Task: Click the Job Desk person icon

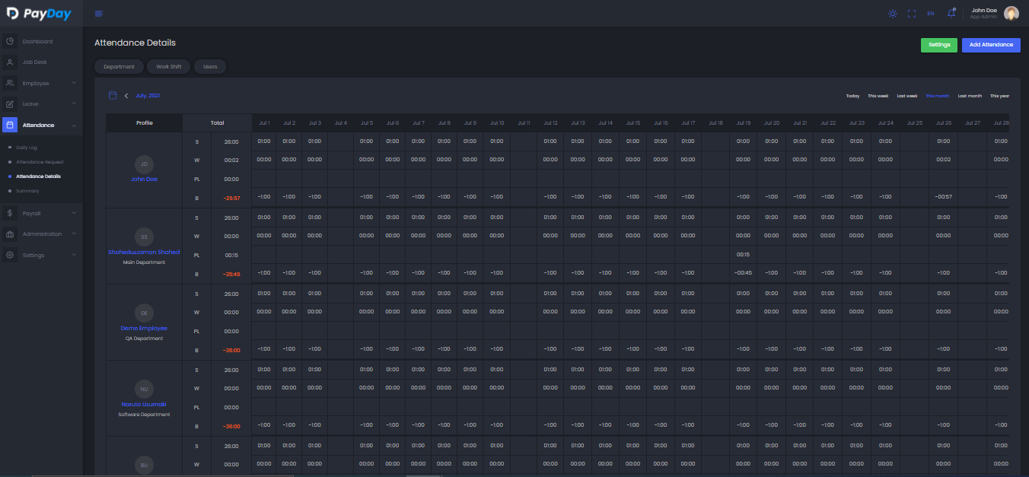Action: 10,62
